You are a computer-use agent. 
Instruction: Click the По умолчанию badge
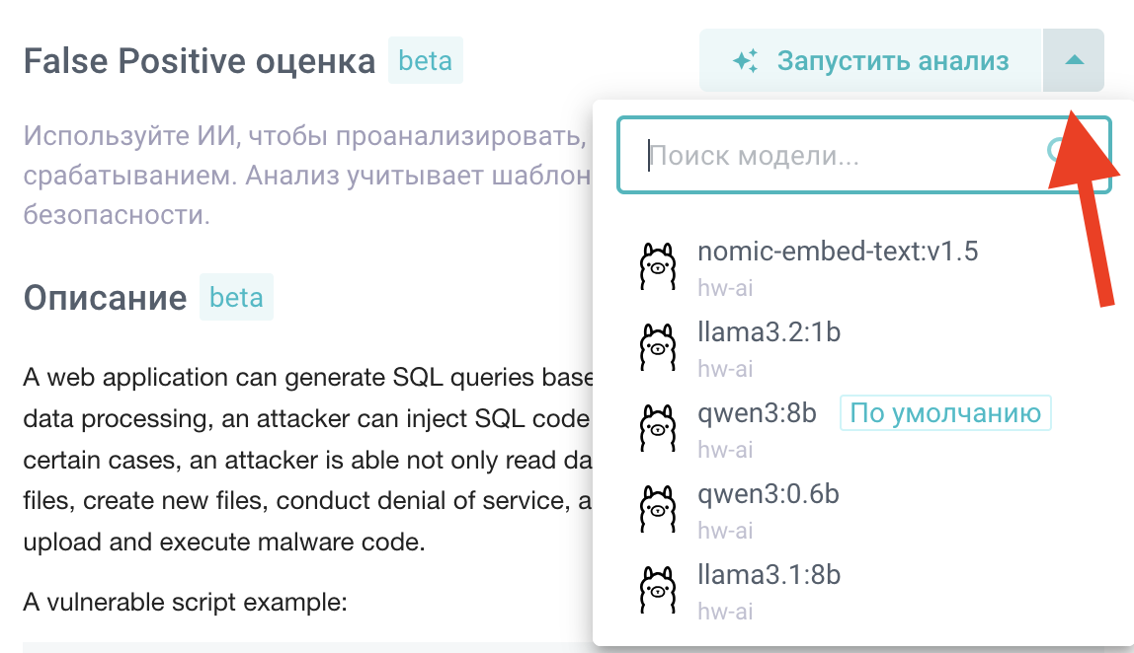pyautogui.click(x=945, y=413)
